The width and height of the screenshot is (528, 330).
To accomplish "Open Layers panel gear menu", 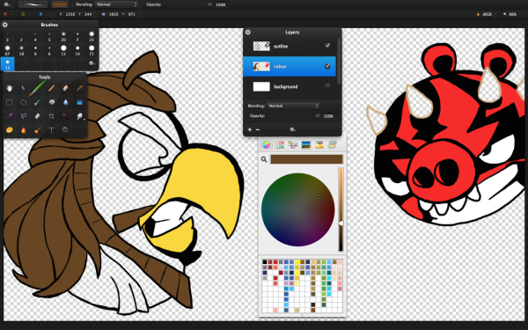I will coord(292,129).
